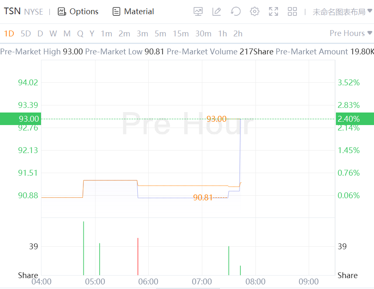Open the chart indicator icon

(198, 12)
